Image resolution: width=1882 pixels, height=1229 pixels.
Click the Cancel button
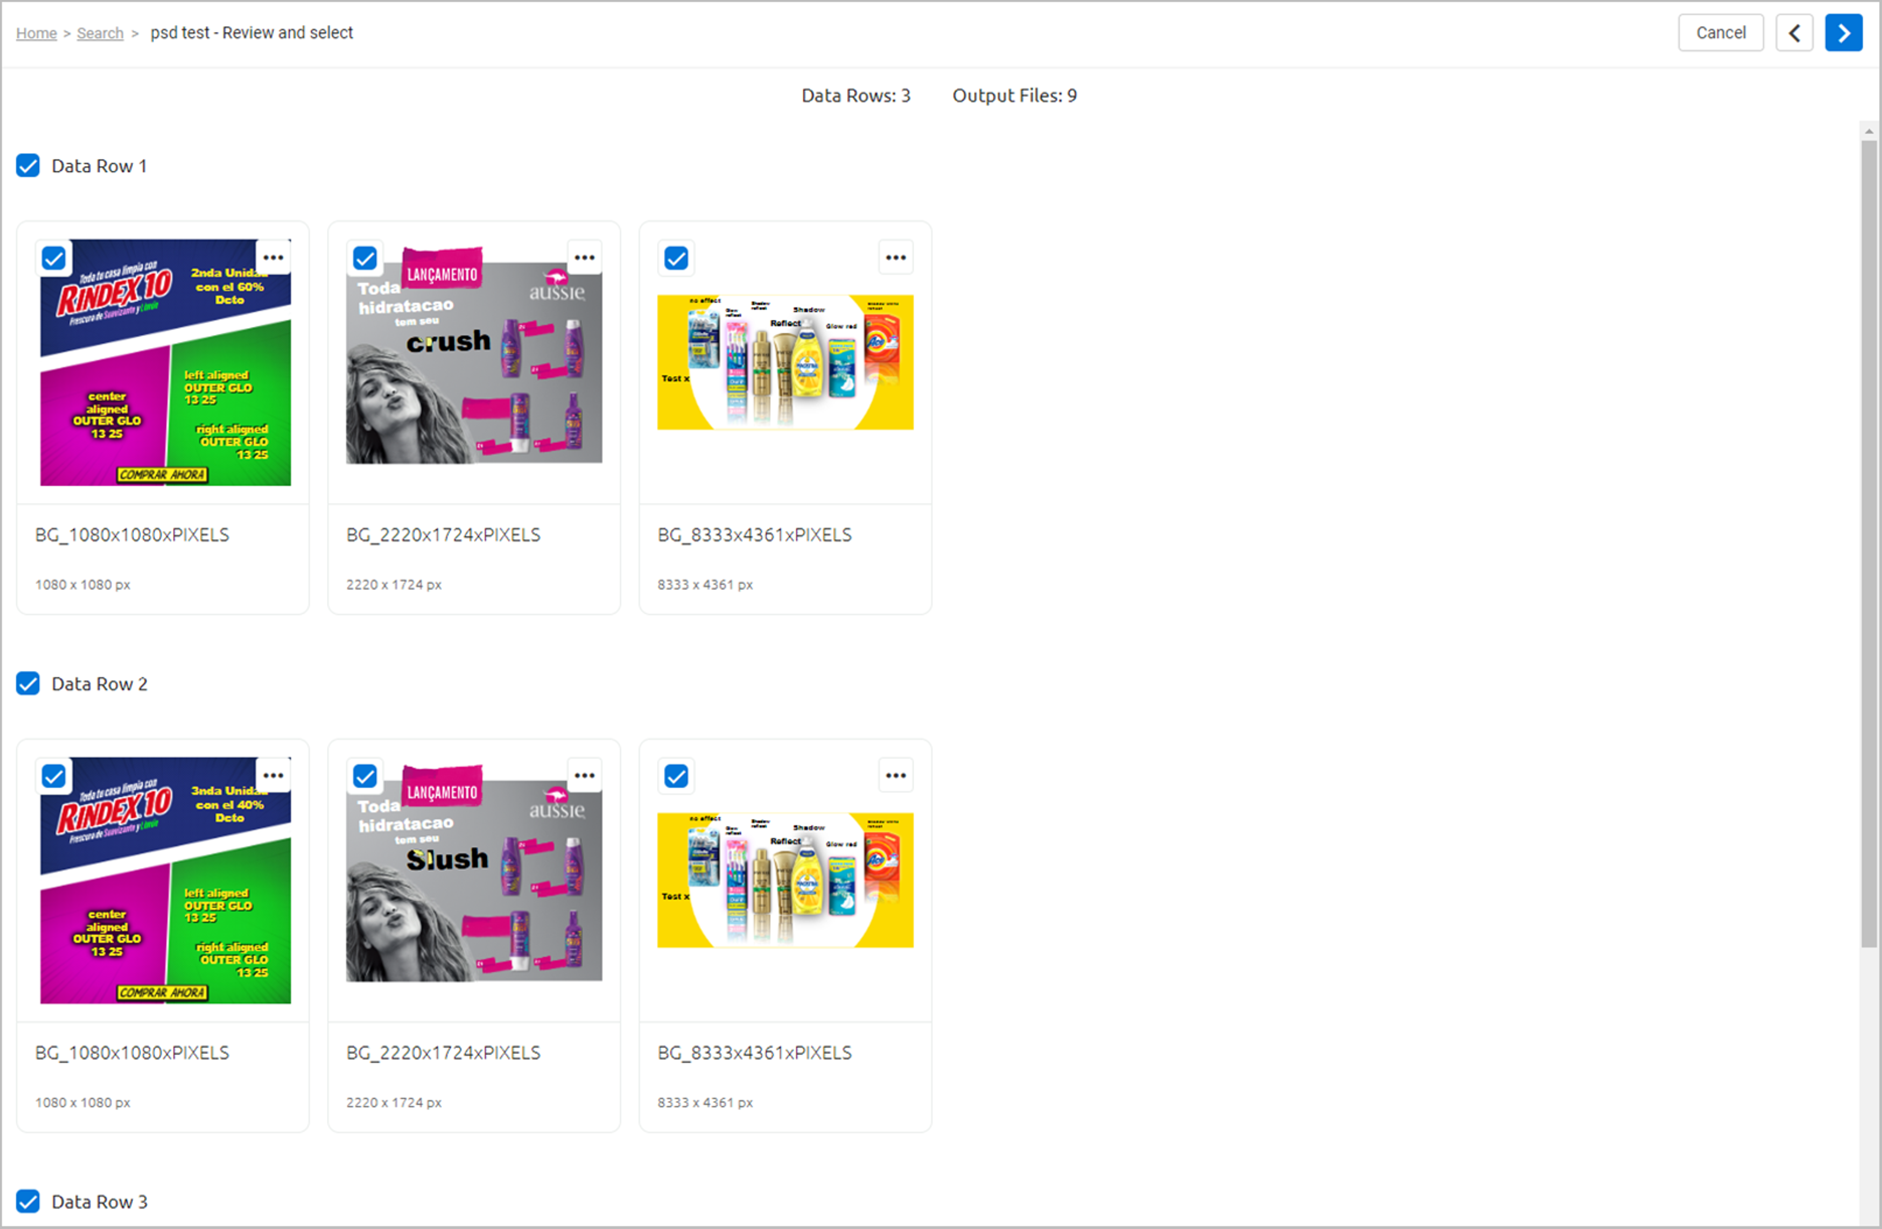[x=1720, y=31]
